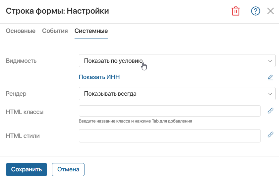Click the Сохранить button
This screenshot has height=180, width=279.
click(x=27, y=169)
